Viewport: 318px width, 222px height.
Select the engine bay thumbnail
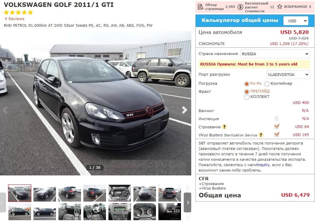tap(120, 193)
